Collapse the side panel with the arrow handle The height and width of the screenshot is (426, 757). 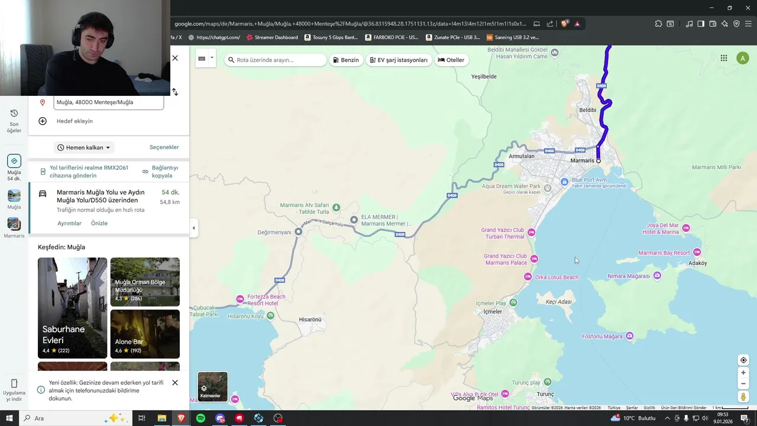pos(193,228)
